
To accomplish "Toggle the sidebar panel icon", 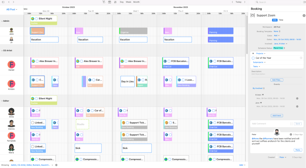I will 3,2.
